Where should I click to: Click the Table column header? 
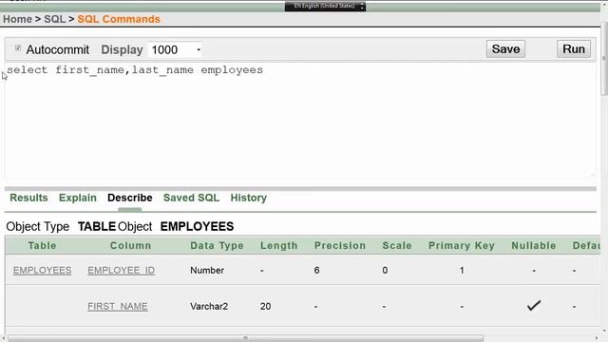[x=42, y=245]
